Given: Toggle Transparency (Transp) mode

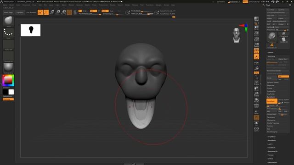Looking at the screenshot, I should tap(256, 112).
